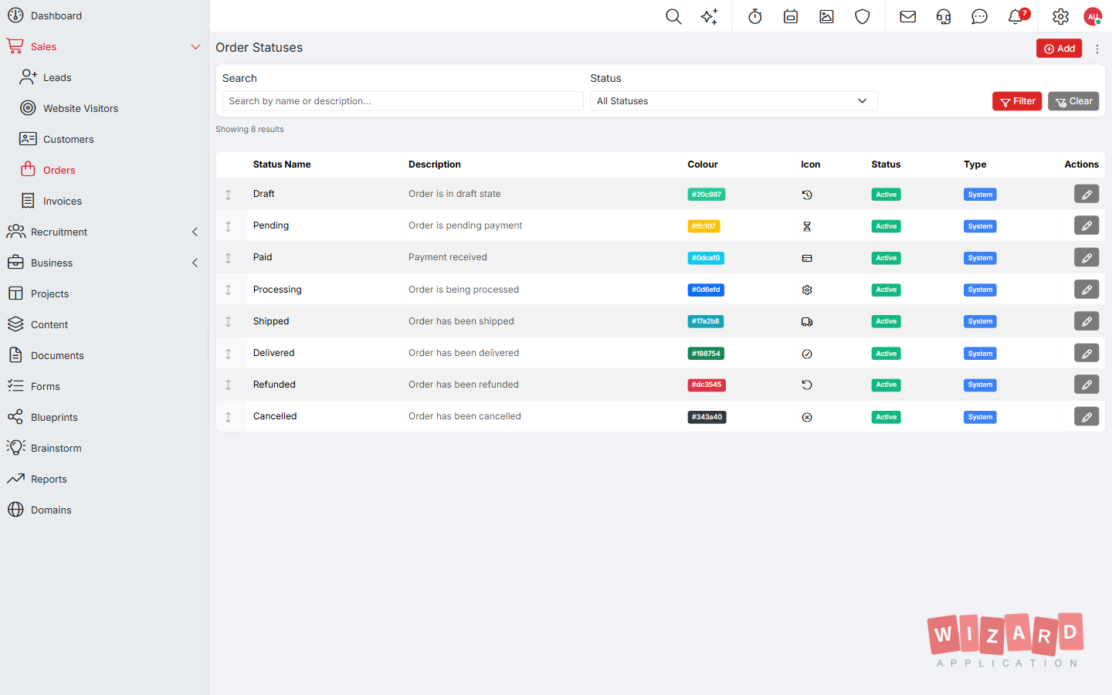This screenshot has width=1112, height=695.
Task: Open the All Statuses dropdown
Action: click(x=734, y=101)
